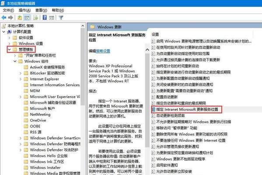Select Internet Information Services folder
The height and width of the screenshot is (175, 262).
click(x=55, y=85)
